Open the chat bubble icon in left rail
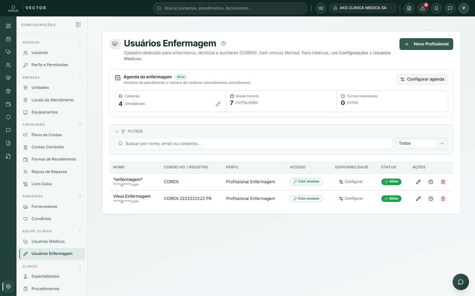The image size is (475, 296). tap(8, 130)
